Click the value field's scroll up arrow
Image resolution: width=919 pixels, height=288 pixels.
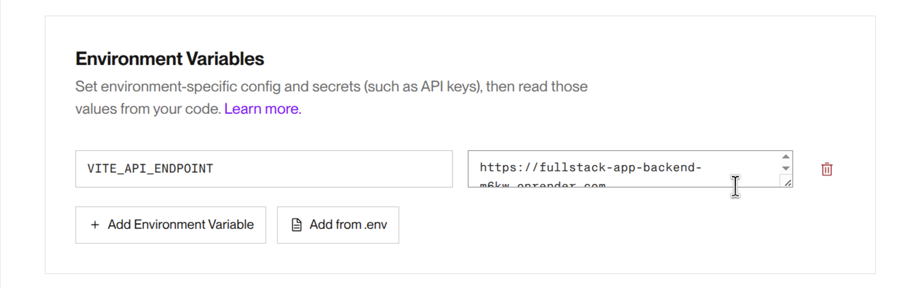[x=786, y=157]
